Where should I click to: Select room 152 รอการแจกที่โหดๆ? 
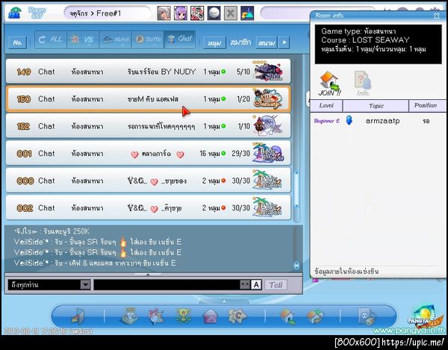point(148,126)
